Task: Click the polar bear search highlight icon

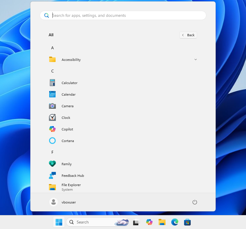Action: [x=122, y=222]
